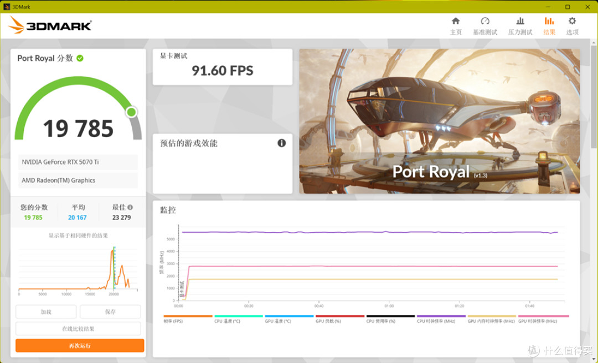Screen dimensions: 598x363
Task: Click your score value 19 785 under 您的分数
Action: click(x=33, y=218)
